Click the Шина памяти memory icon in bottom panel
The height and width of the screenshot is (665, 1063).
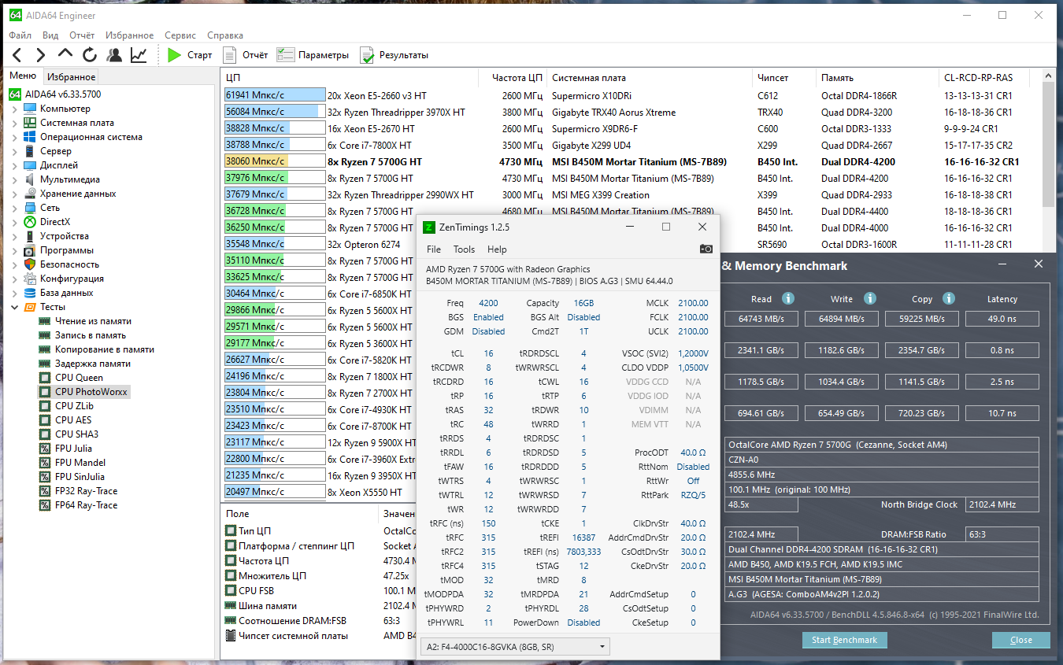pyautogui.click(x=231, y=606)
